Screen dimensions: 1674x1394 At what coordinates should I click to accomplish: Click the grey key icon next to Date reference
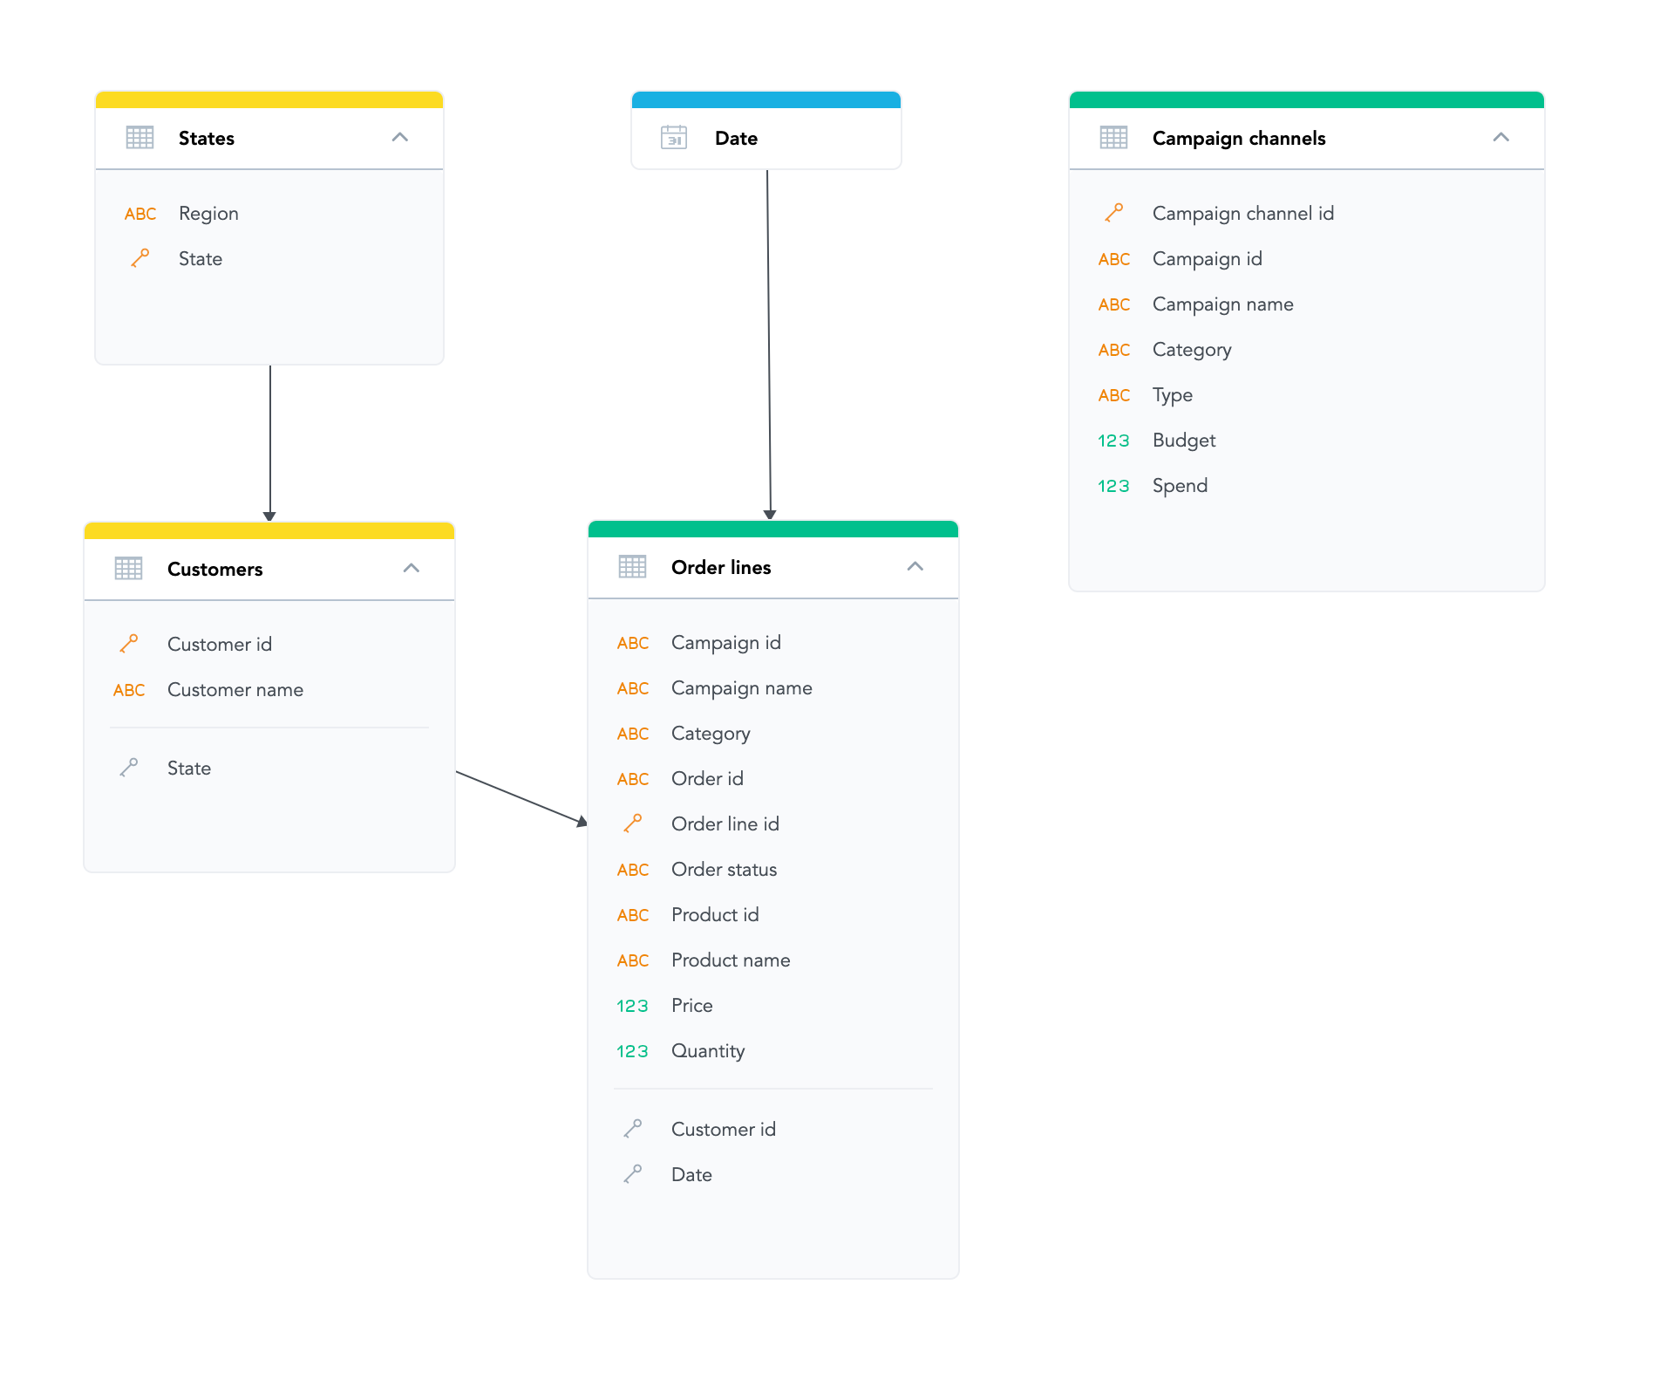coord(632,1174)
